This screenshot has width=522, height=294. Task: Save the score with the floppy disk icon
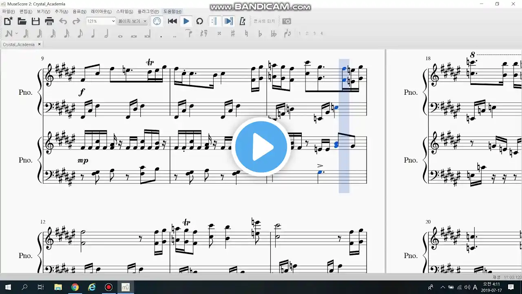click(35, 21)
